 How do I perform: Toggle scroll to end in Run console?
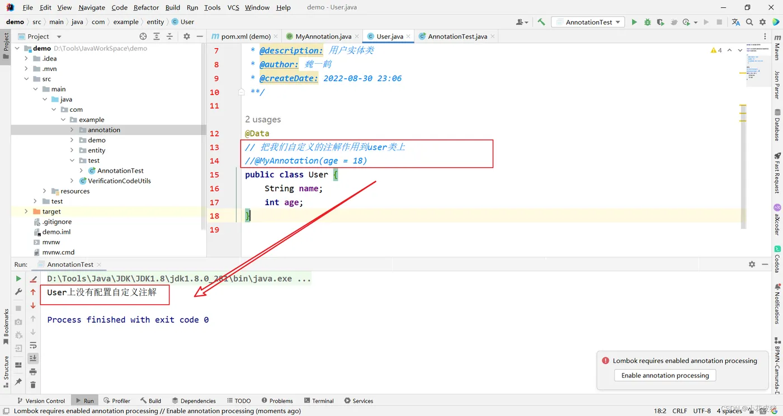coord(33,358)
